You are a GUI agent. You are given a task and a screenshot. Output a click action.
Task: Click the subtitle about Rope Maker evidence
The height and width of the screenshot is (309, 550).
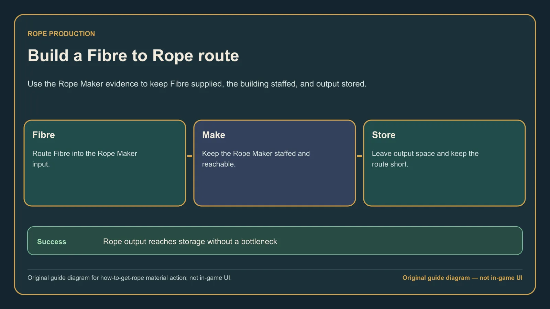point(197,84)
